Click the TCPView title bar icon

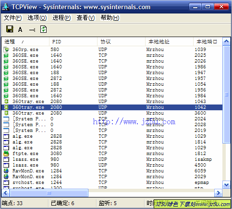(x=6, y=7)
